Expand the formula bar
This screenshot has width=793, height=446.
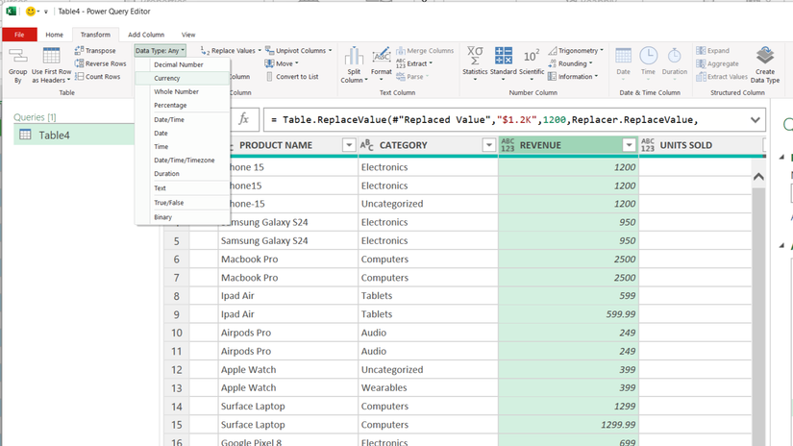click(x=755, y=120)
